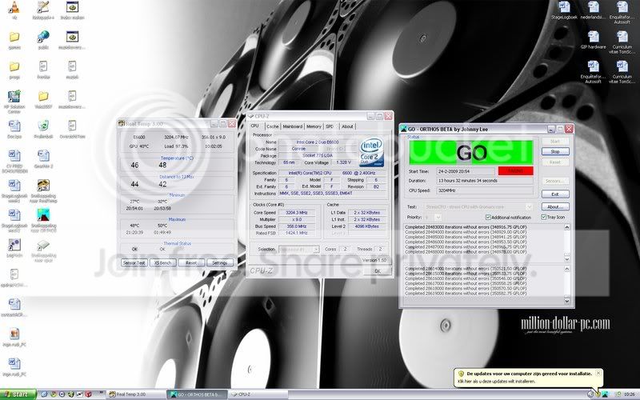The width and height of the screenshot is (640, 400).
Task: Click the About... button in ORTHOS
Action: coord(555,207)
